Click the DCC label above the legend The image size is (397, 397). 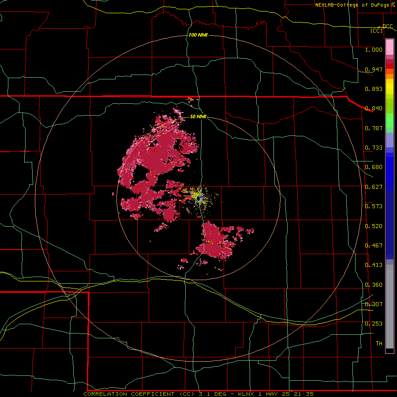[x=387, y=26]
